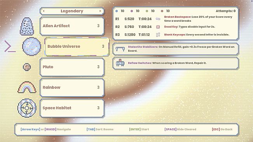
Task: Click the Blank Keycaps modifier icon
Action: pos(158,35)
